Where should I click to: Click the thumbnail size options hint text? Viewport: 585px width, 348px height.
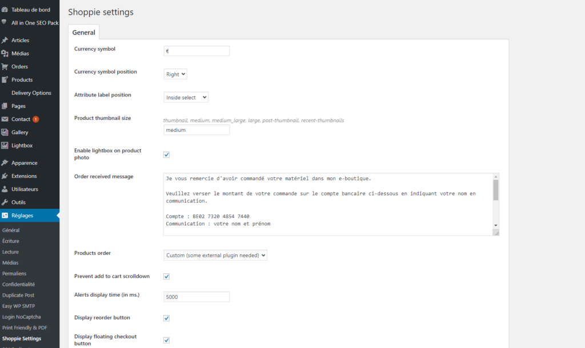click(254, 120)
